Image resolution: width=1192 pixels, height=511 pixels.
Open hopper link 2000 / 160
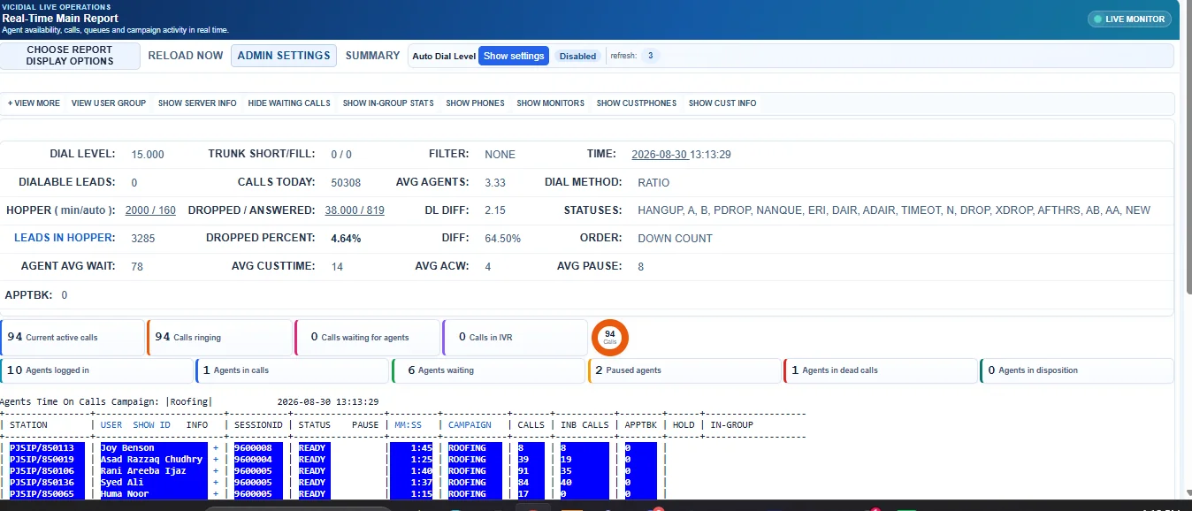(x=150, y=211)
